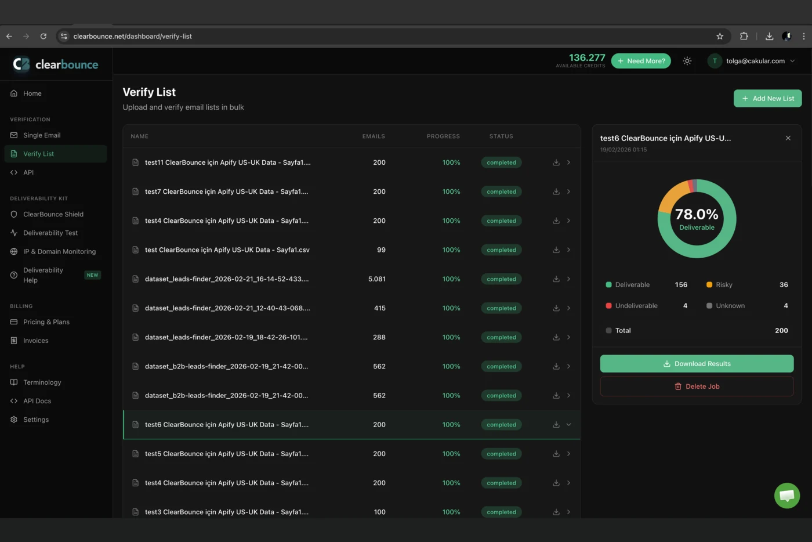Open browser profile avatar
This screenshot has height=542, width=812.
pyautogui.click(x=786, y=36)
